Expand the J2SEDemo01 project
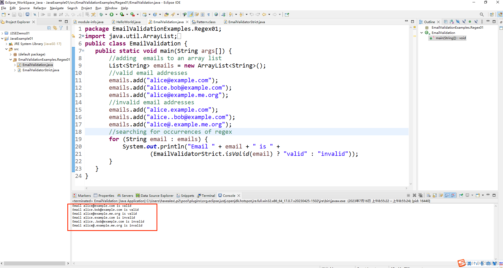 [2, 33]
